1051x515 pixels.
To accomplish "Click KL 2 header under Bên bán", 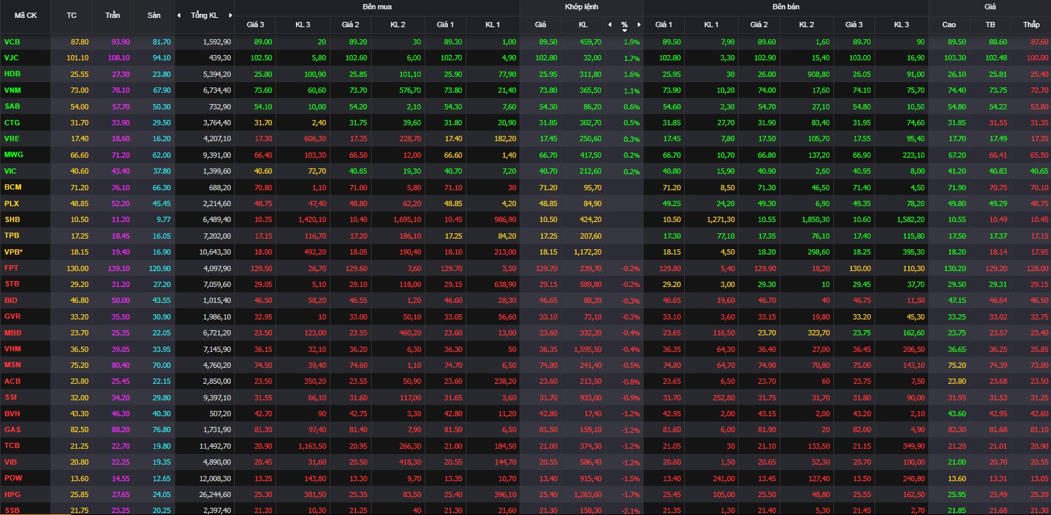I will (x=806, y=25).
